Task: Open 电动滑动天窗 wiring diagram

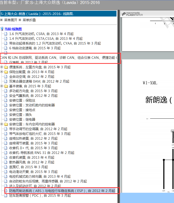Action: pyautogui.click(x=33, y=172)
